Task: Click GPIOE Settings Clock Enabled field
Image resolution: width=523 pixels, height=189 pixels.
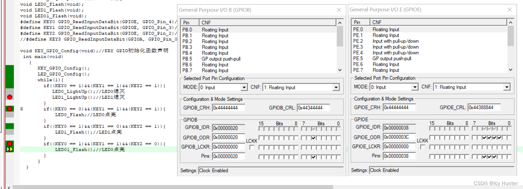Action: [442, 170]
